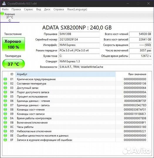Click total host writes value 22641 GB
Screen dimensions: 154x158
pos(140,39)
